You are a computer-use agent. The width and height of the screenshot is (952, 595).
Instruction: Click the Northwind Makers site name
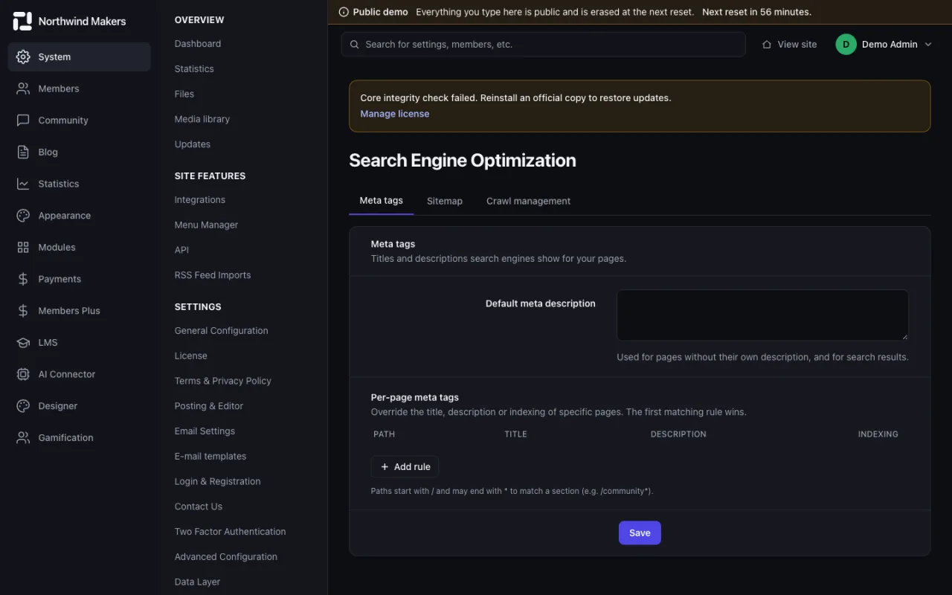[x=82, y=22]
